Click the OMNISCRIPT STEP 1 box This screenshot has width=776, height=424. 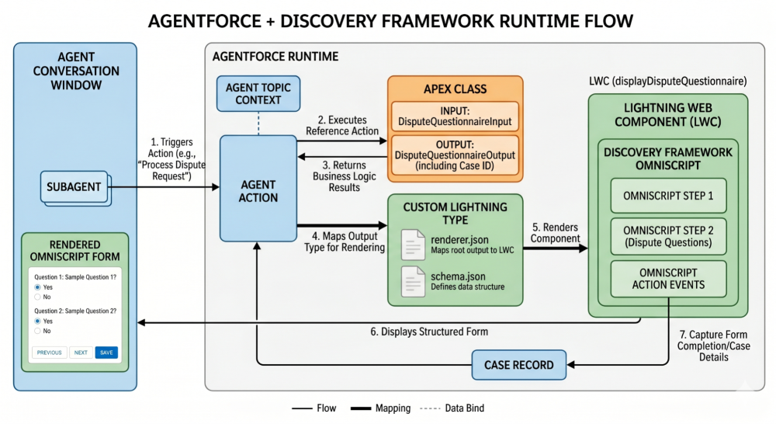click(x=669, y=196)
